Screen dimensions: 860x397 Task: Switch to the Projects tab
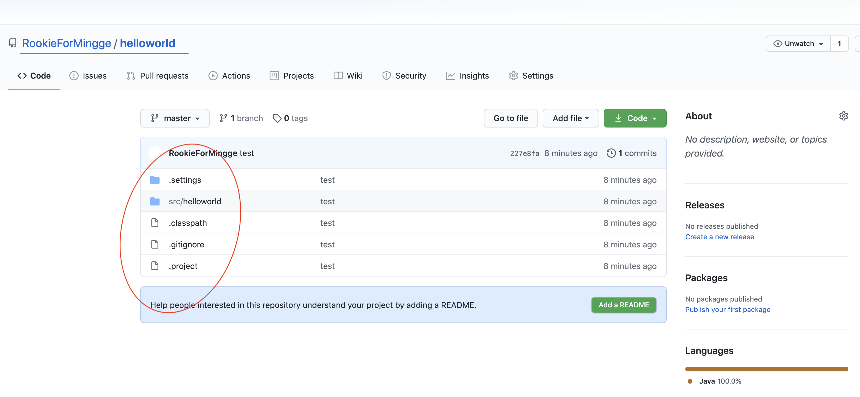click(x=292, y=76)
